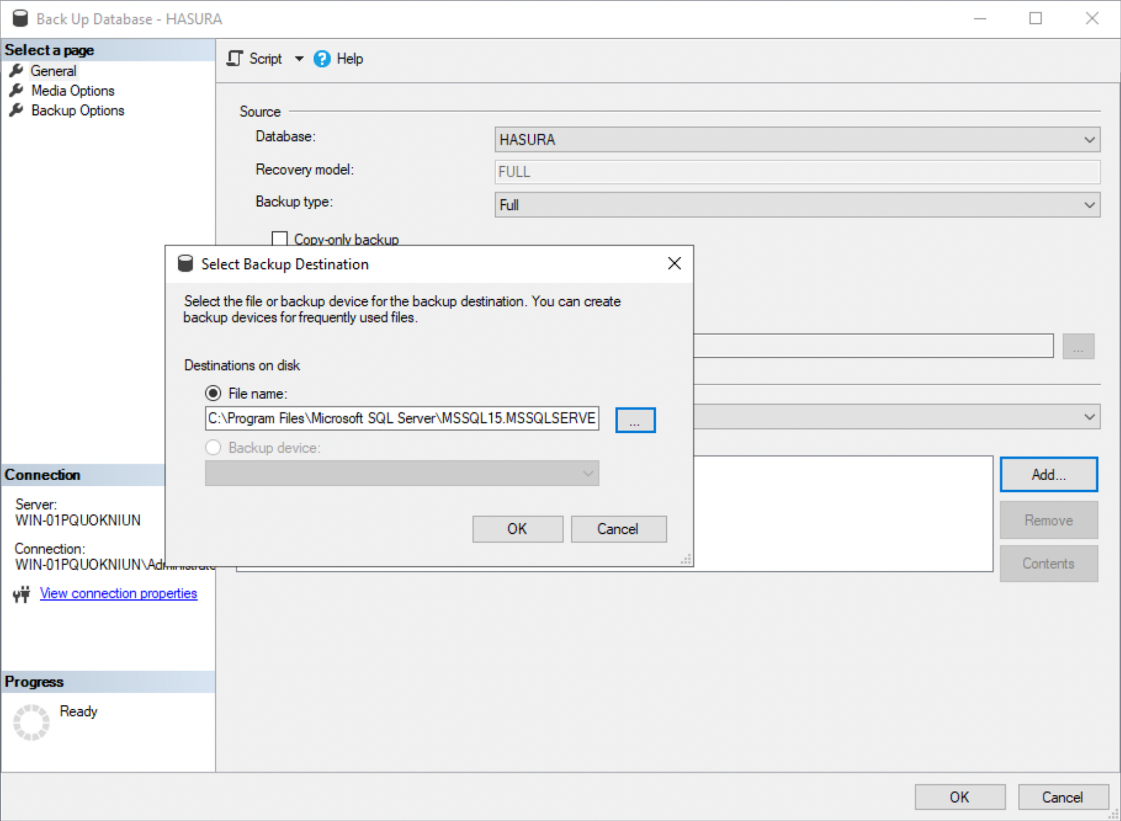
Task: Click the Destinations on disk label
Action: coord(242,365)
